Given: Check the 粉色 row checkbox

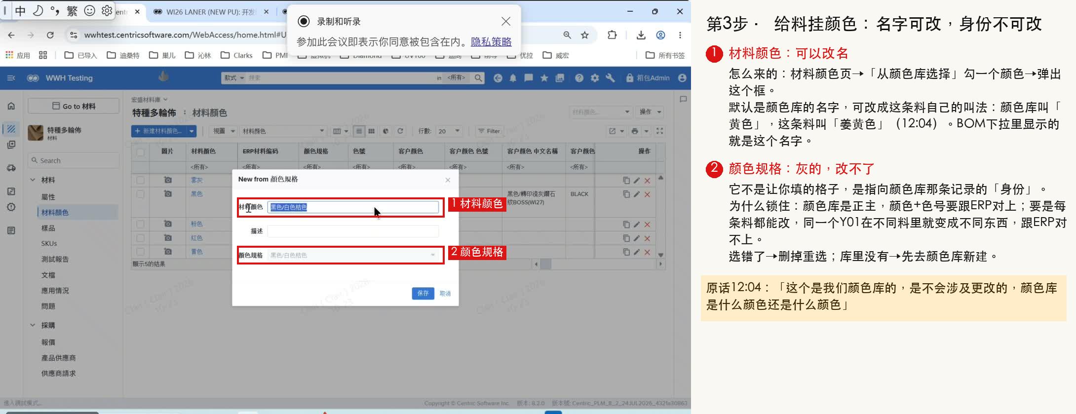Looking at the screenshot, I should pos(141,224).
